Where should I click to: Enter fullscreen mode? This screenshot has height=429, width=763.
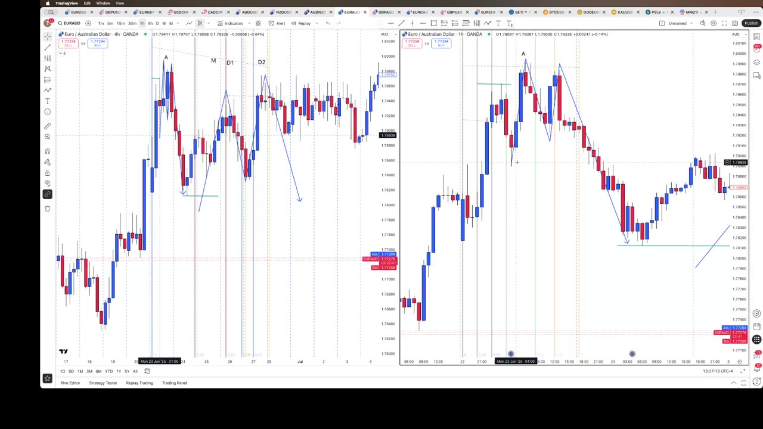[724, 23]
